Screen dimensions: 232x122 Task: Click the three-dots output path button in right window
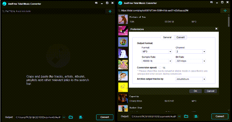point(179,116)
